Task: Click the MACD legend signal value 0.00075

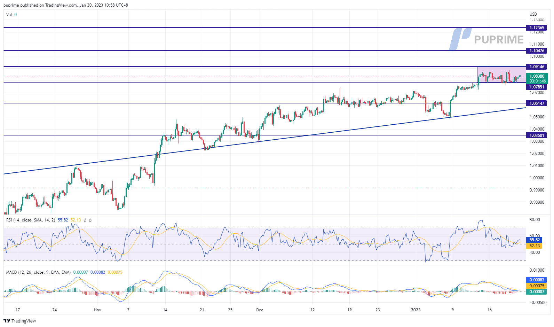Action: pos(115,272)
